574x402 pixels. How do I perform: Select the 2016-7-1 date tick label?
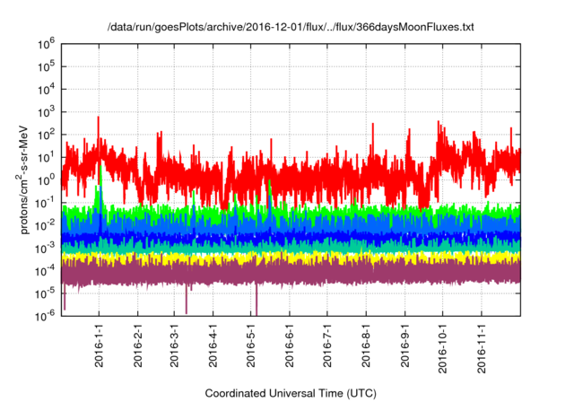326,344
